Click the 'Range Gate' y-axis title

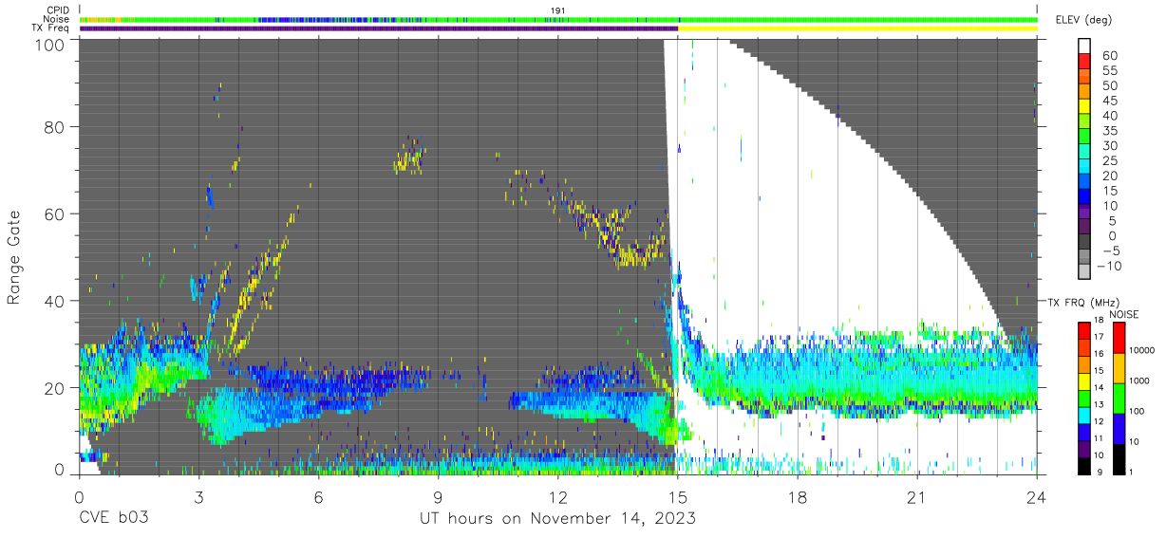(14, 256)
